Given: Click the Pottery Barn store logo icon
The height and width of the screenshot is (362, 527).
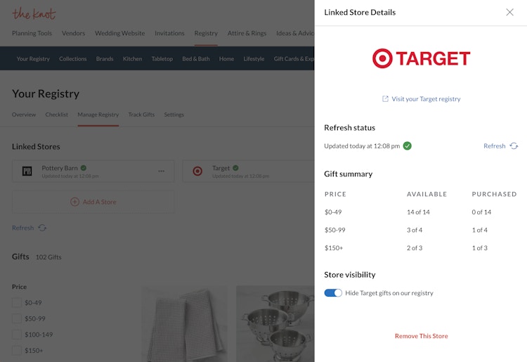Looking at the screenshot, I should click(27, 171).
